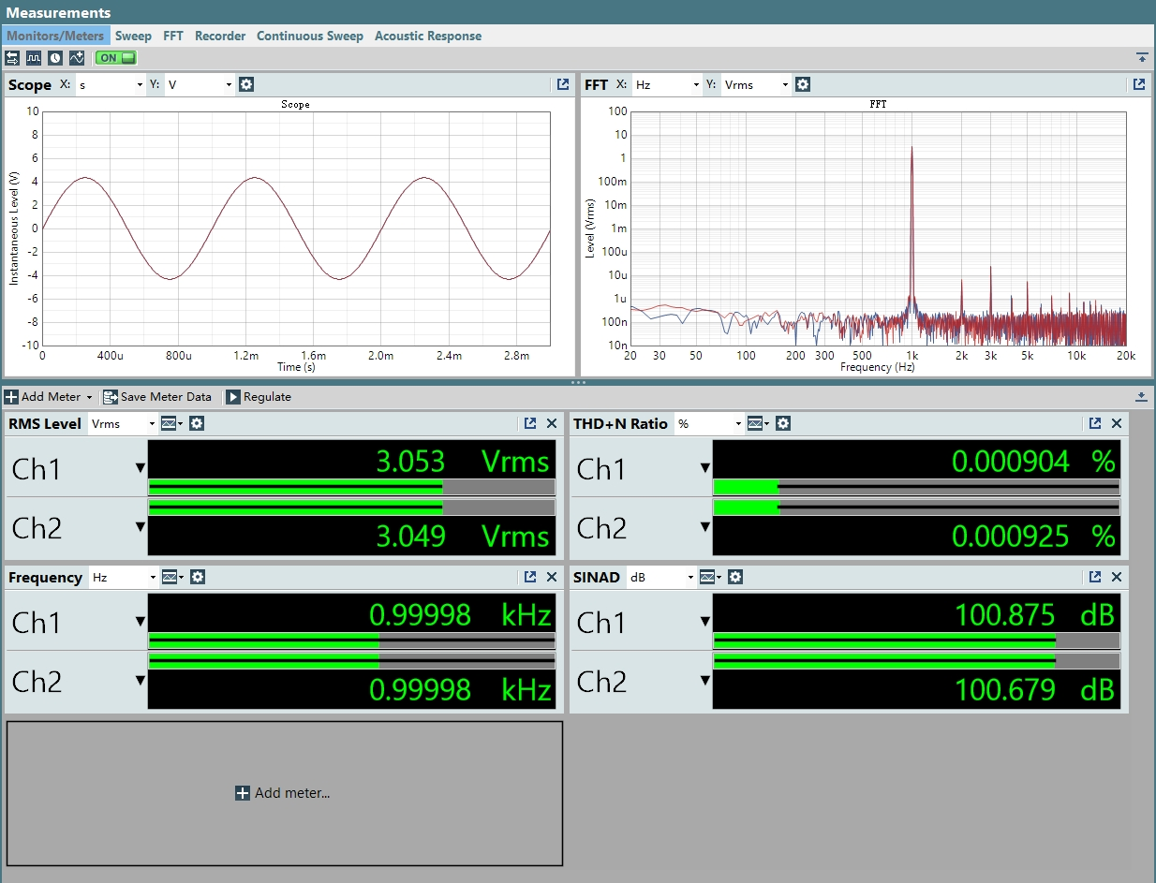Collapse the meters panel with pin arrow
Image resolution: width=1156 pixels, height=883 pixels.
coord(1141,397)
